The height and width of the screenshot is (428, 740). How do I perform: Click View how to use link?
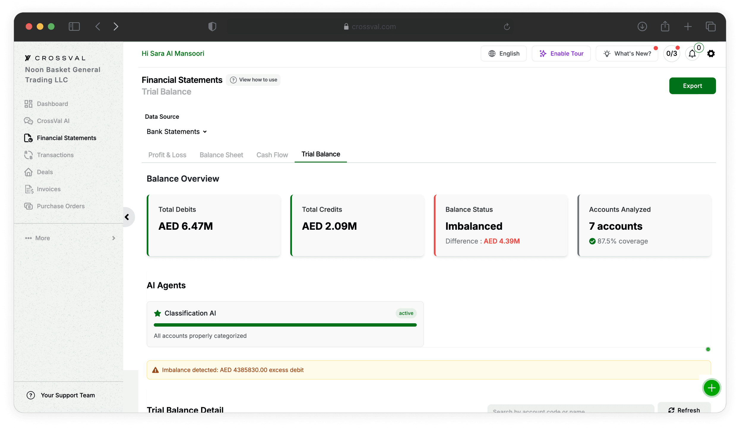[x=253, y=80]
